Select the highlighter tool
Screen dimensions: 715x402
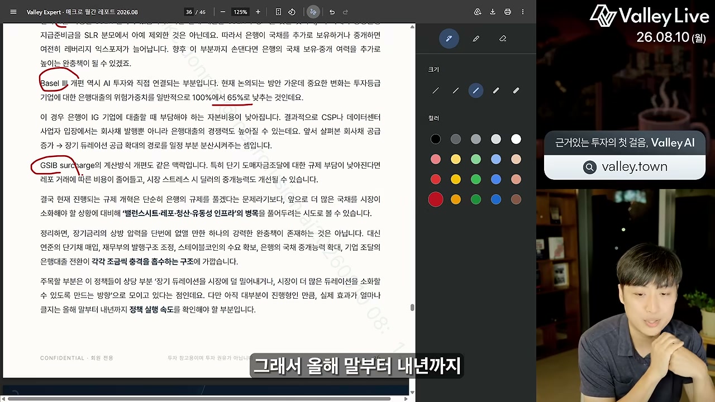(476, 39)
